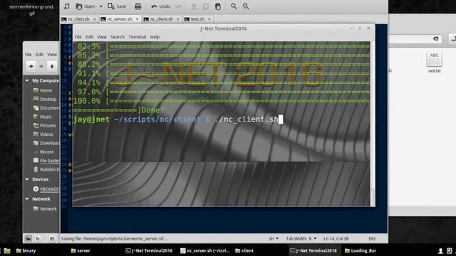Click the Cut scissors icon

193,6
